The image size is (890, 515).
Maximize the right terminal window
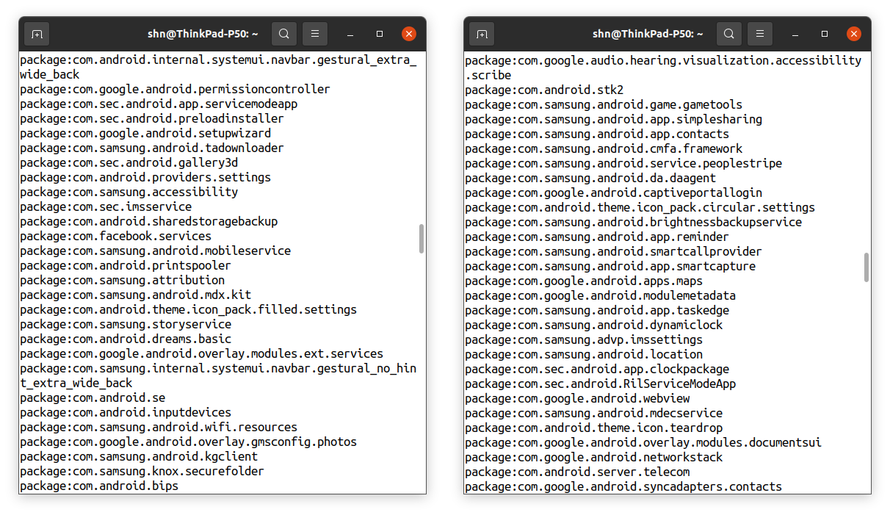pos(825,34)
